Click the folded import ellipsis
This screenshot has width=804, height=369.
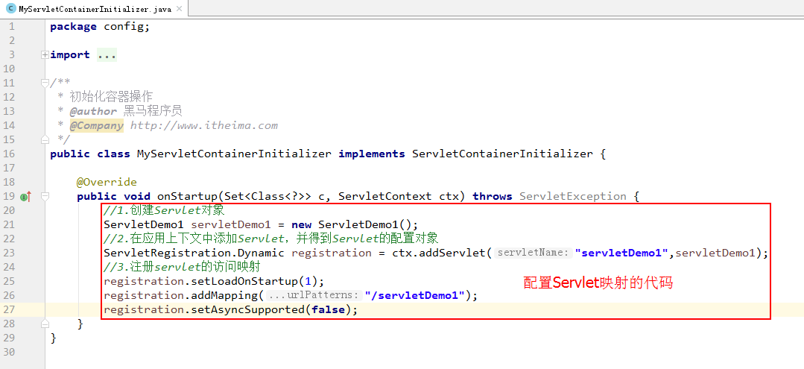[107, 55]
